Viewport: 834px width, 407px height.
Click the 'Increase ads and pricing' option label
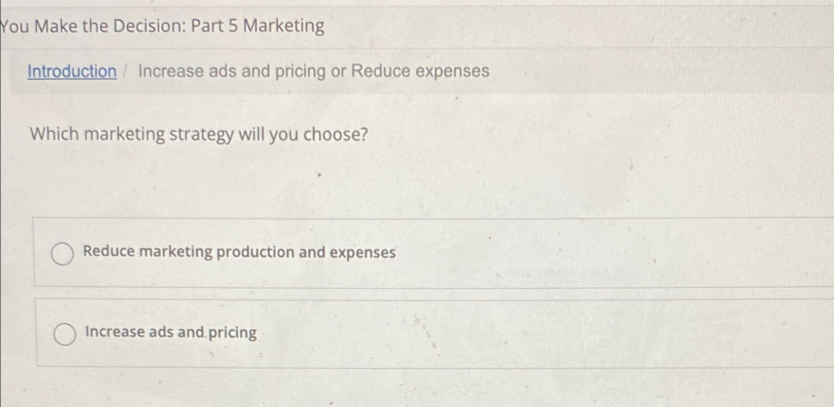click(171, 332)
